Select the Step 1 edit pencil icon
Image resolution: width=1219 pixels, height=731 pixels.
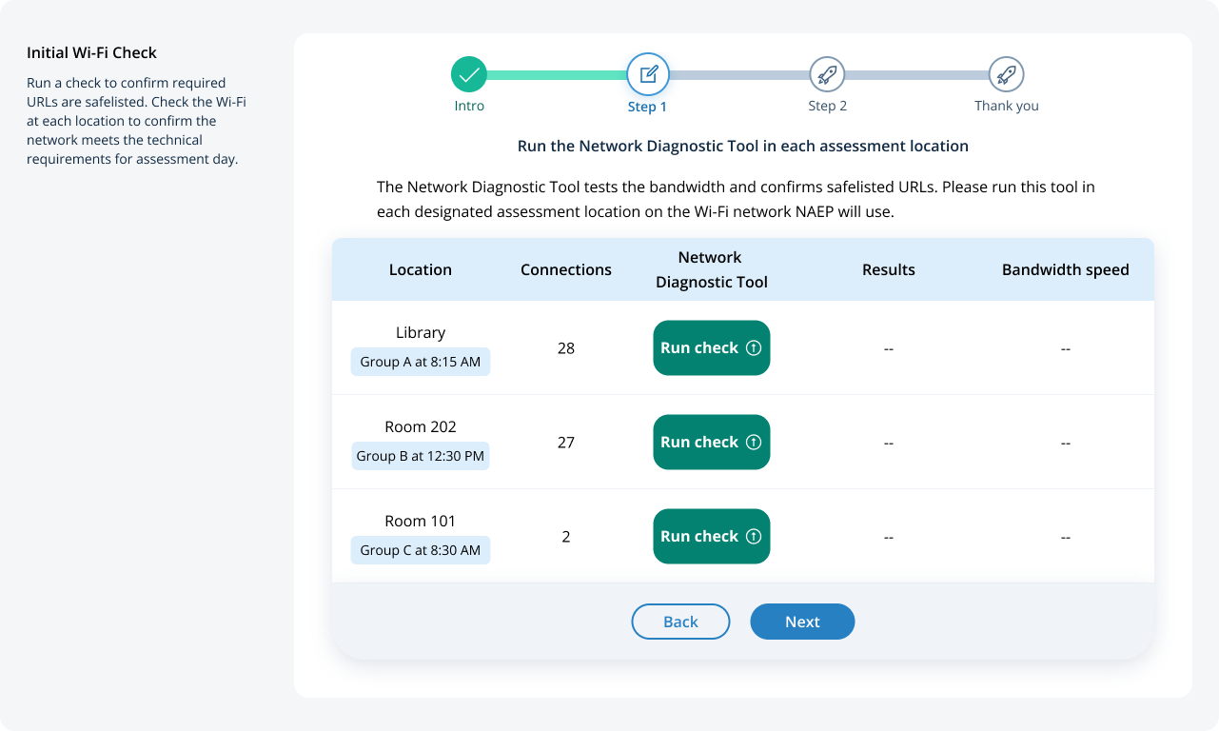pyautogui.click(x=648, y=74)
